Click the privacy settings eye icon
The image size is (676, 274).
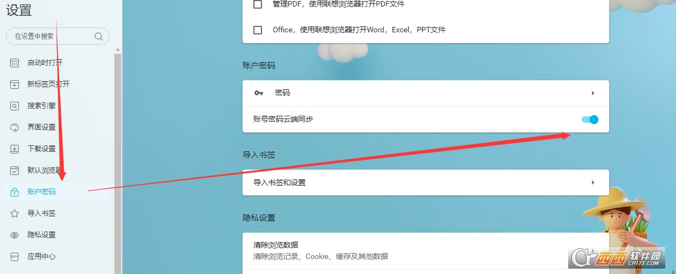15,235
